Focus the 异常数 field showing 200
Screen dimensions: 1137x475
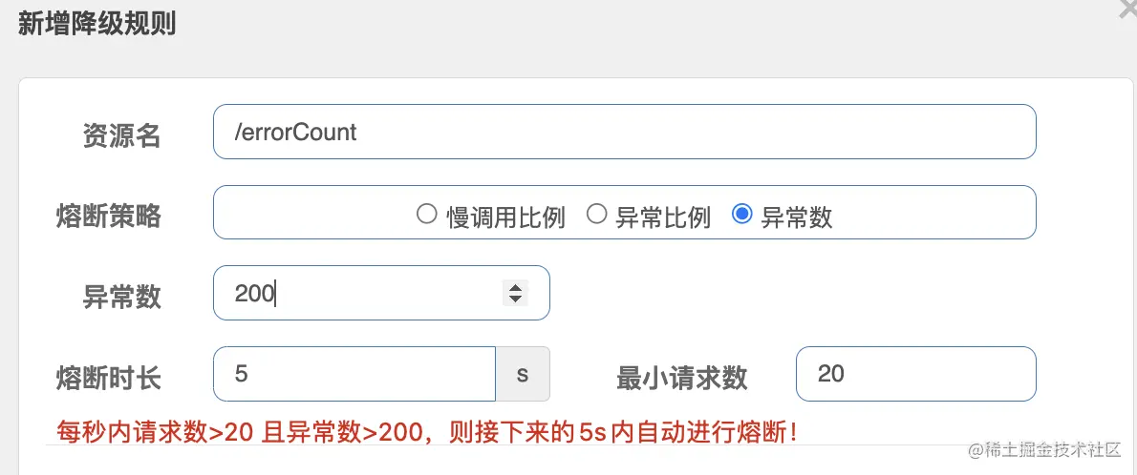[x=381, y=293]
